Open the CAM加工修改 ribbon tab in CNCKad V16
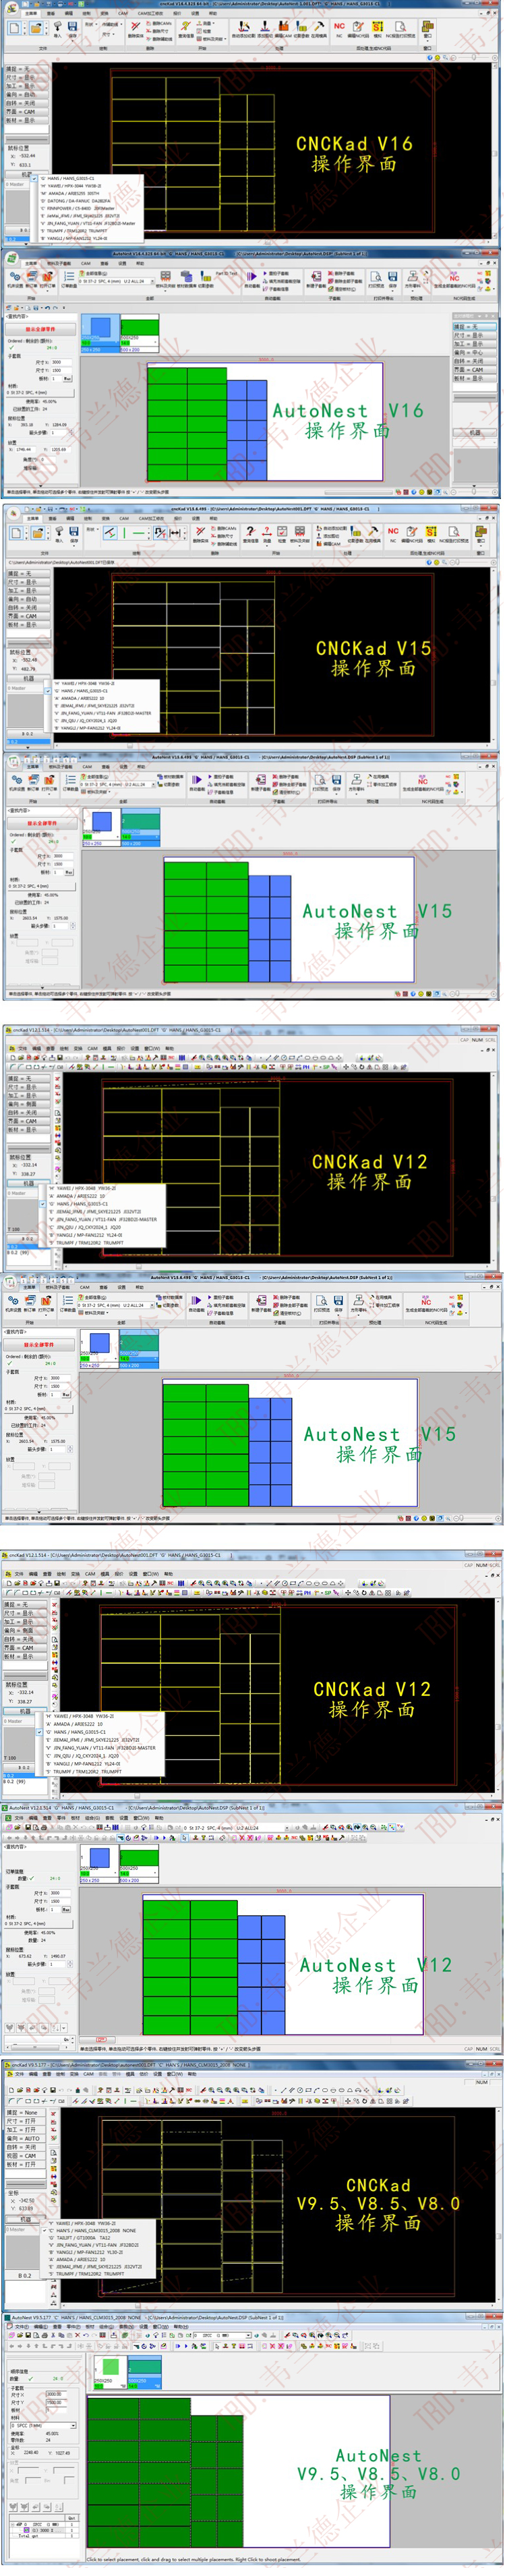This screenshot has height=2576, width=507. [x=151, y=13]
